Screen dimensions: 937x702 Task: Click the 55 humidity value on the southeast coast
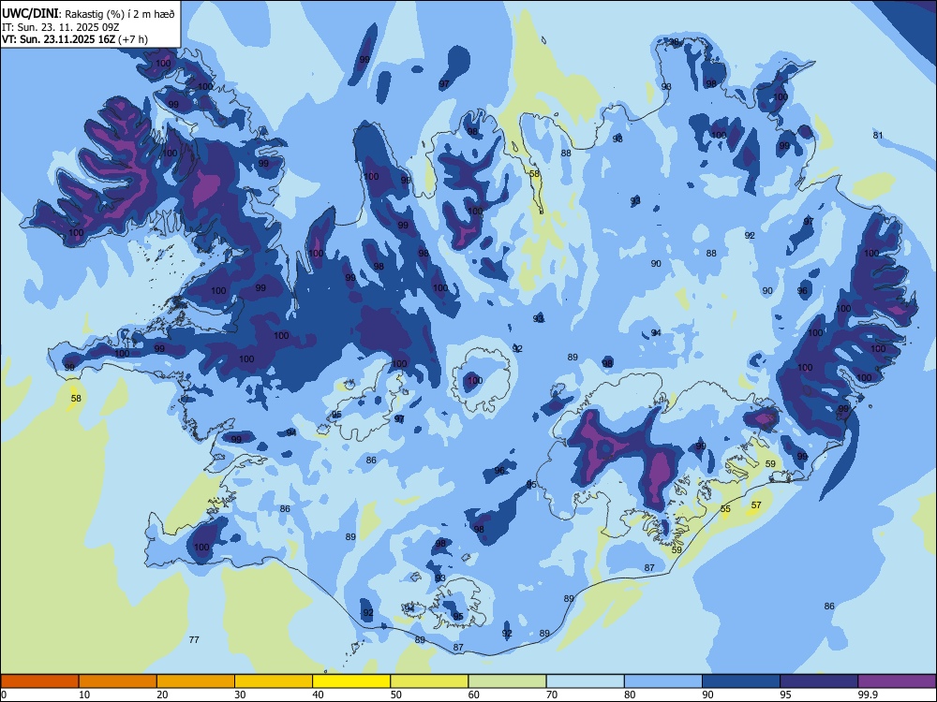point(725,508)
